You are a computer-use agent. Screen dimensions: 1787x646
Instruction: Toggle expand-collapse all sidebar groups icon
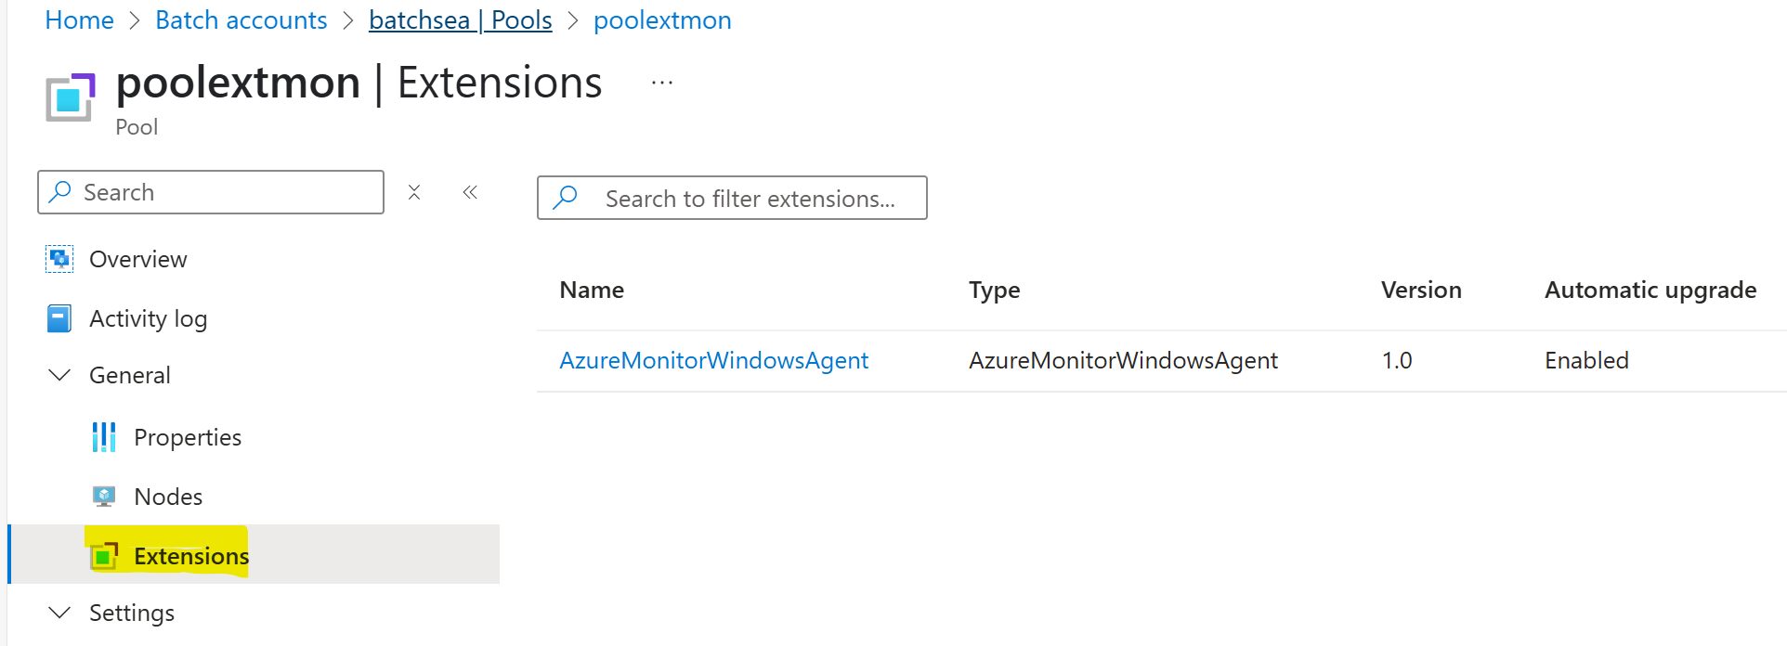[414, 192]
